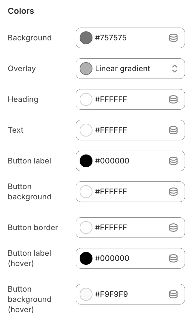Click the up-down chevron in Overlay field
The height and width of the screenshot is (325, 192).
point(175,69)
